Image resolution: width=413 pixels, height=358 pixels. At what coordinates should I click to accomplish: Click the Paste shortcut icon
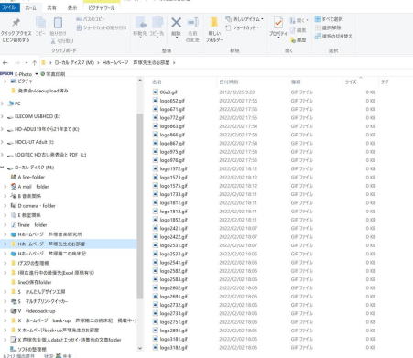pos(79,27)
